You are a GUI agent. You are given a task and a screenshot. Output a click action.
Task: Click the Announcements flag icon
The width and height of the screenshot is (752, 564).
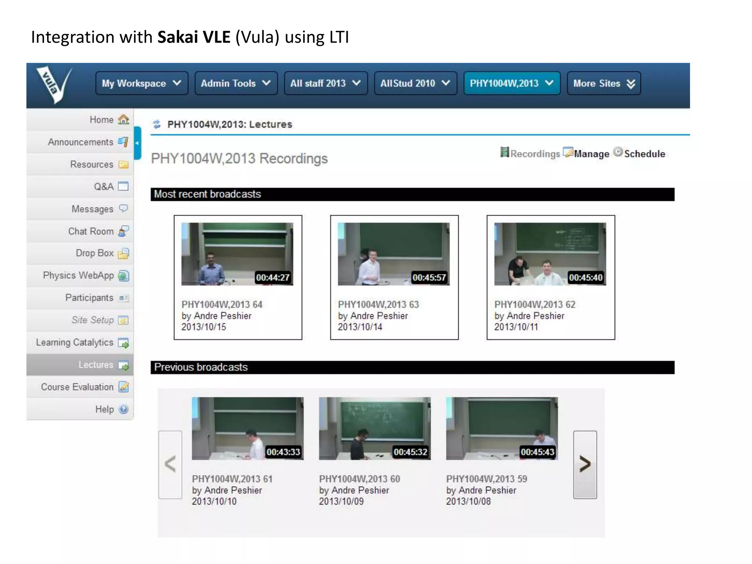coord(123,142)
